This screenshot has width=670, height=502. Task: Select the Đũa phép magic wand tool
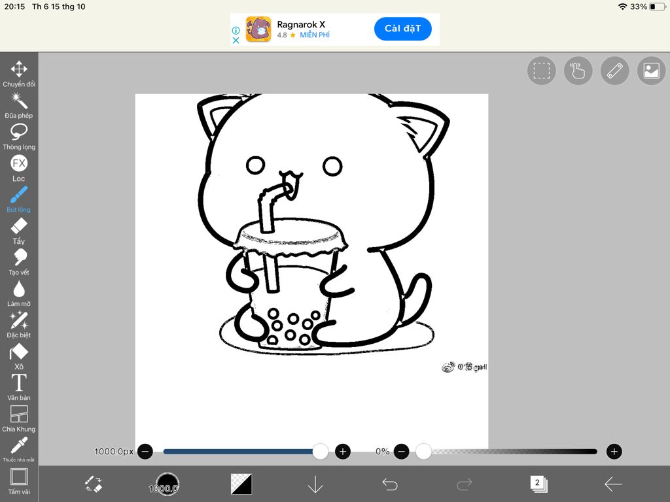pos(19,105)
